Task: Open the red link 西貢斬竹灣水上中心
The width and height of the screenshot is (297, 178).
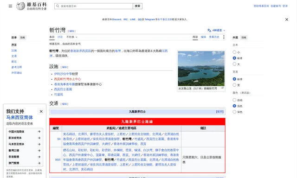Action: pos(67,79)
